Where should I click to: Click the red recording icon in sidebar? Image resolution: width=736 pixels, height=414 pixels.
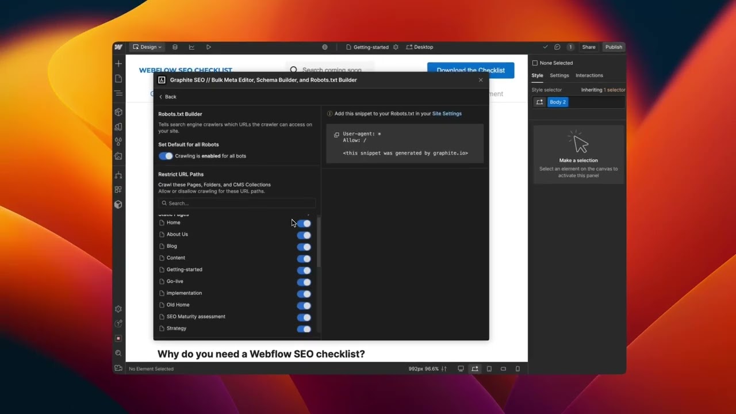click(x=118, y=339)
